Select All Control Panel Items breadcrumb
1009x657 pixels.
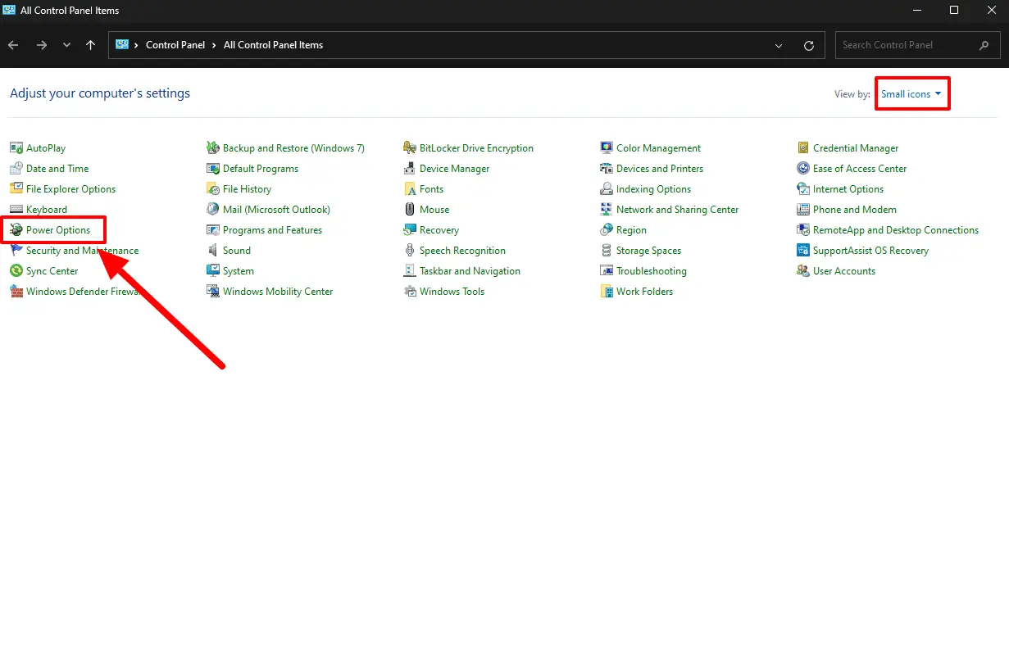pos(273,45)
